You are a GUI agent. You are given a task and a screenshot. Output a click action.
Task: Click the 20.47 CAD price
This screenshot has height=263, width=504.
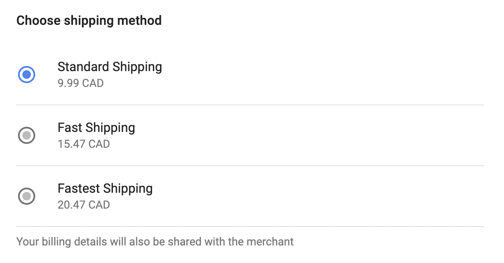point(84,205)
